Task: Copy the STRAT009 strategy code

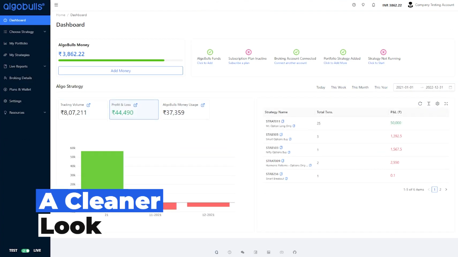Action: pos(283,161)
